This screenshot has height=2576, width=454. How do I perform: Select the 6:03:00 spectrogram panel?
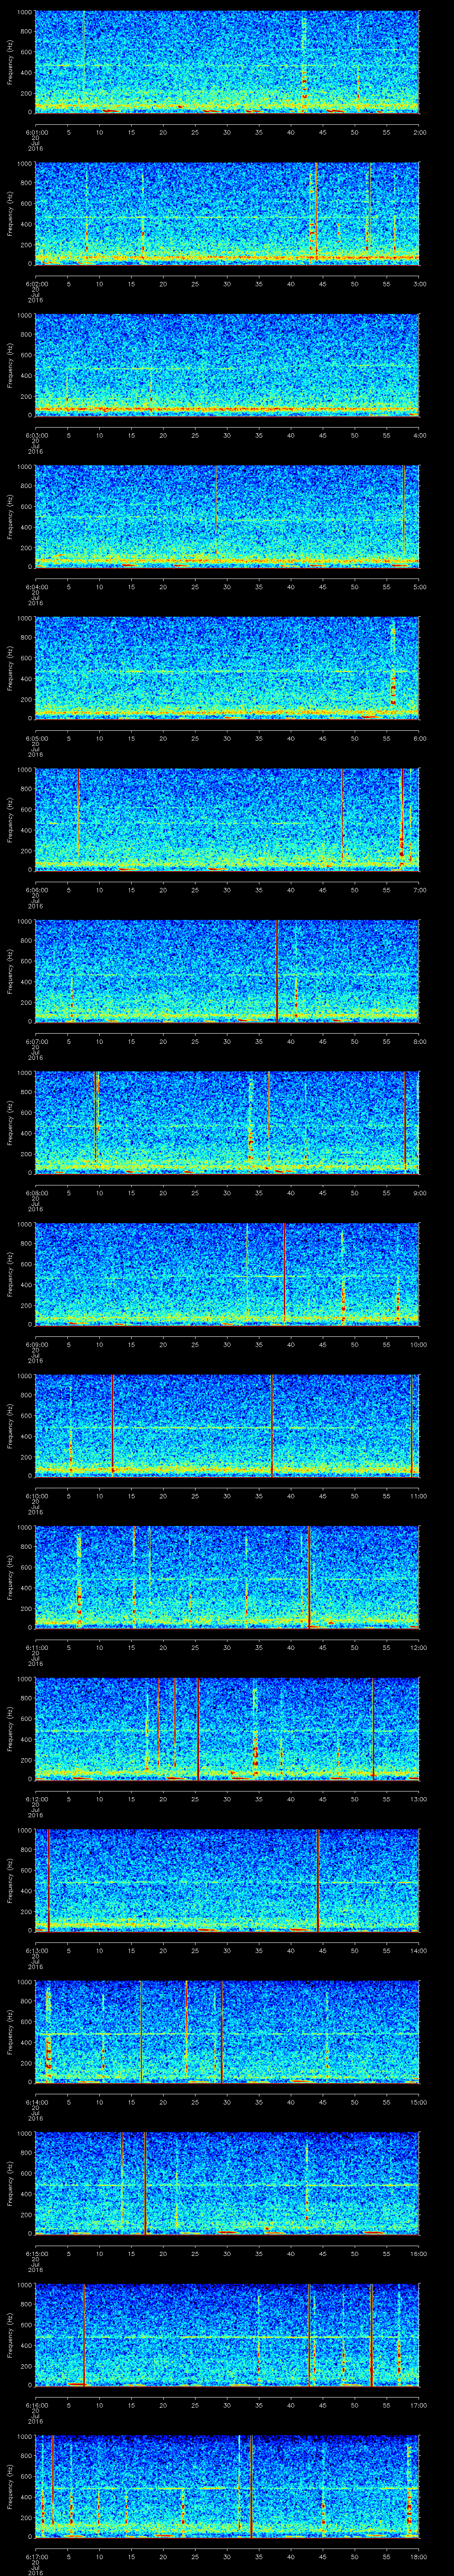coord(227,364)
